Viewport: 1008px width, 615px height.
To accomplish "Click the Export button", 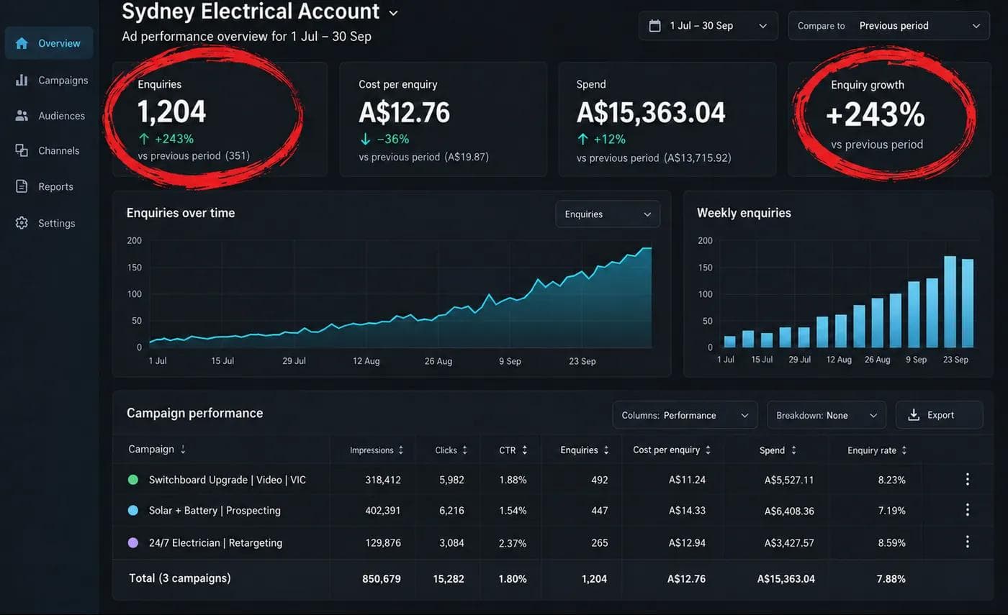I will [x=939, y=415].
